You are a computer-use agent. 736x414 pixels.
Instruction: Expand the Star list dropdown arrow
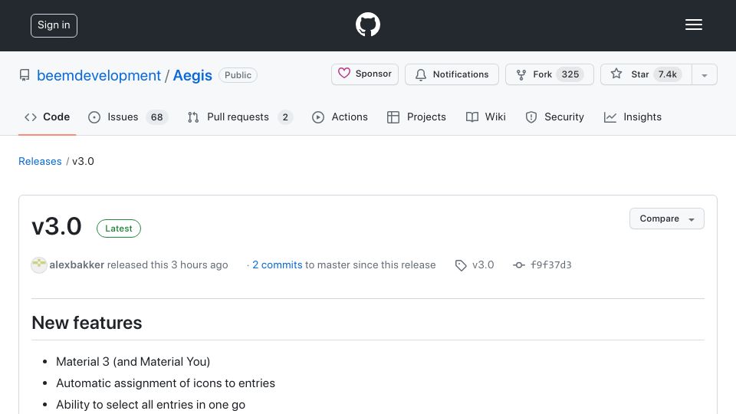pos(704,75)
